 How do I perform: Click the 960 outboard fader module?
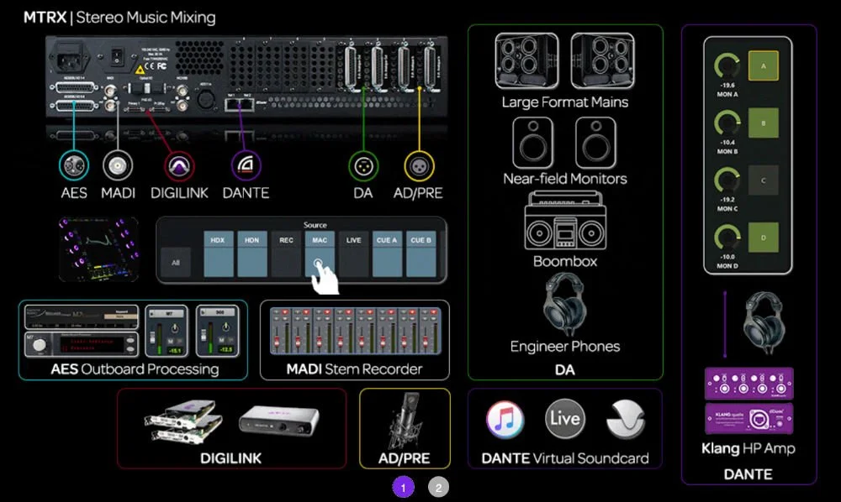click(217, 331)
